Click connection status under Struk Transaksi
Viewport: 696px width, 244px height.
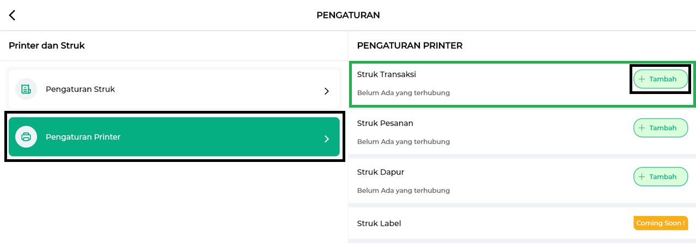click(403, 93)
